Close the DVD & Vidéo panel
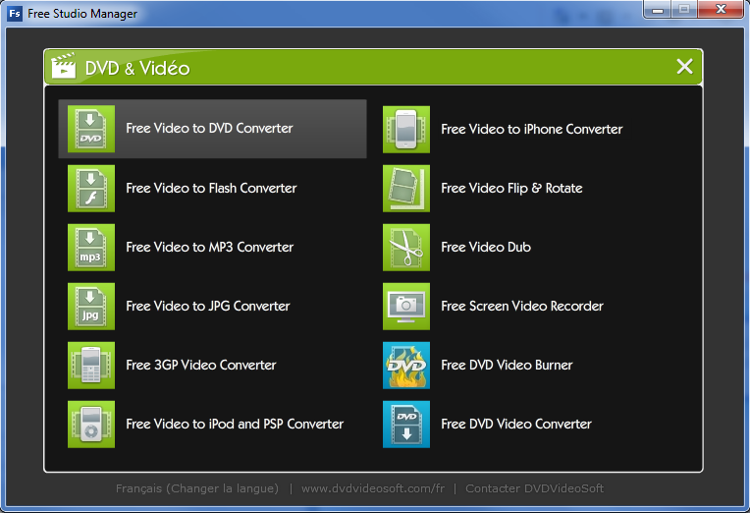This screenshot has height=513, width=750. [684, 67]
